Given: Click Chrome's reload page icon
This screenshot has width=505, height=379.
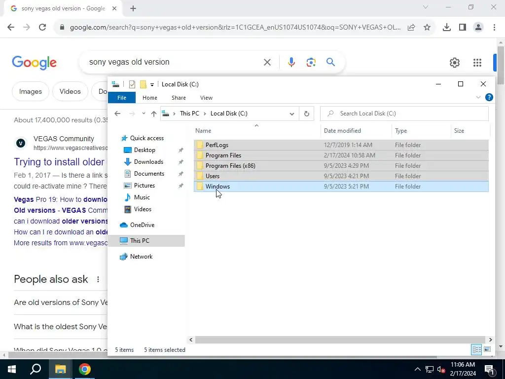Looking at the screenshot, I should (x=42, y=28).
